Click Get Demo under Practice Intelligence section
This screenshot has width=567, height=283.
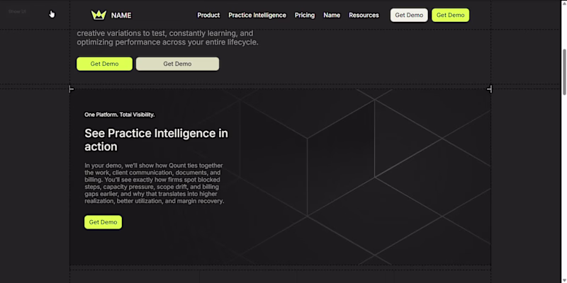point(103,222)
